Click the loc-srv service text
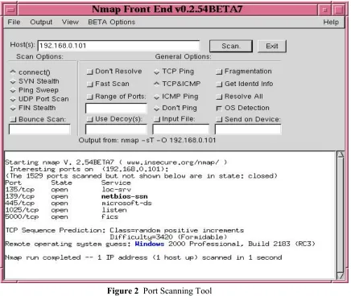This screenshot has width=351, height=296. (x=116, y=190)
